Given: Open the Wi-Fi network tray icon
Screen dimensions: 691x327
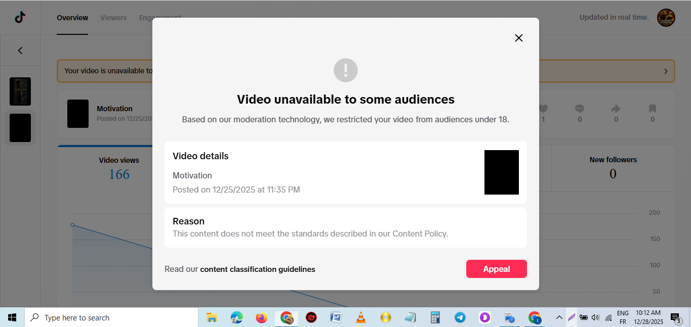Looking at the screenshot, I should click(x=608, y=317).
